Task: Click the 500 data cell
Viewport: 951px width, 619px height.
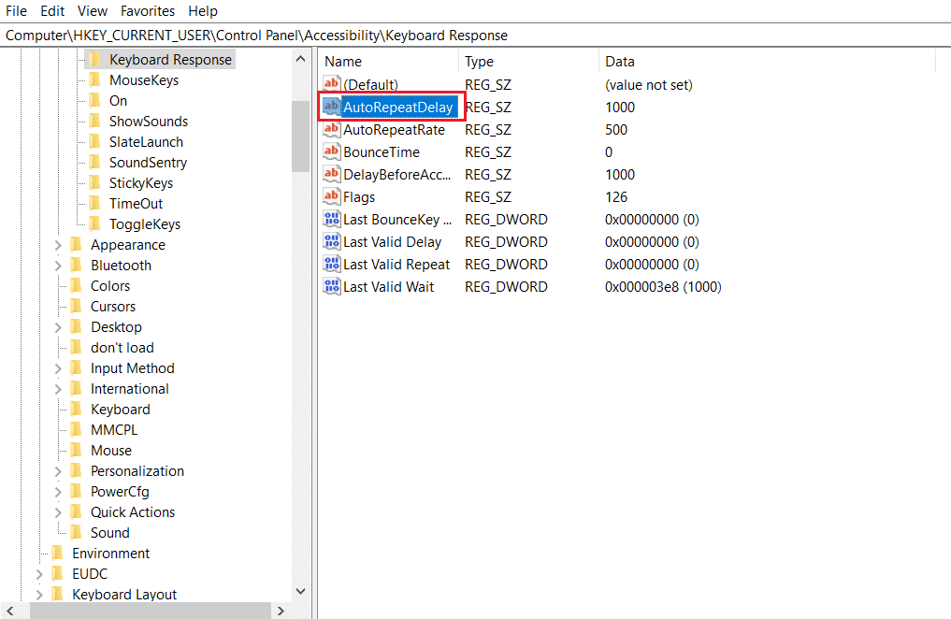Action: [x=616, y=130]
